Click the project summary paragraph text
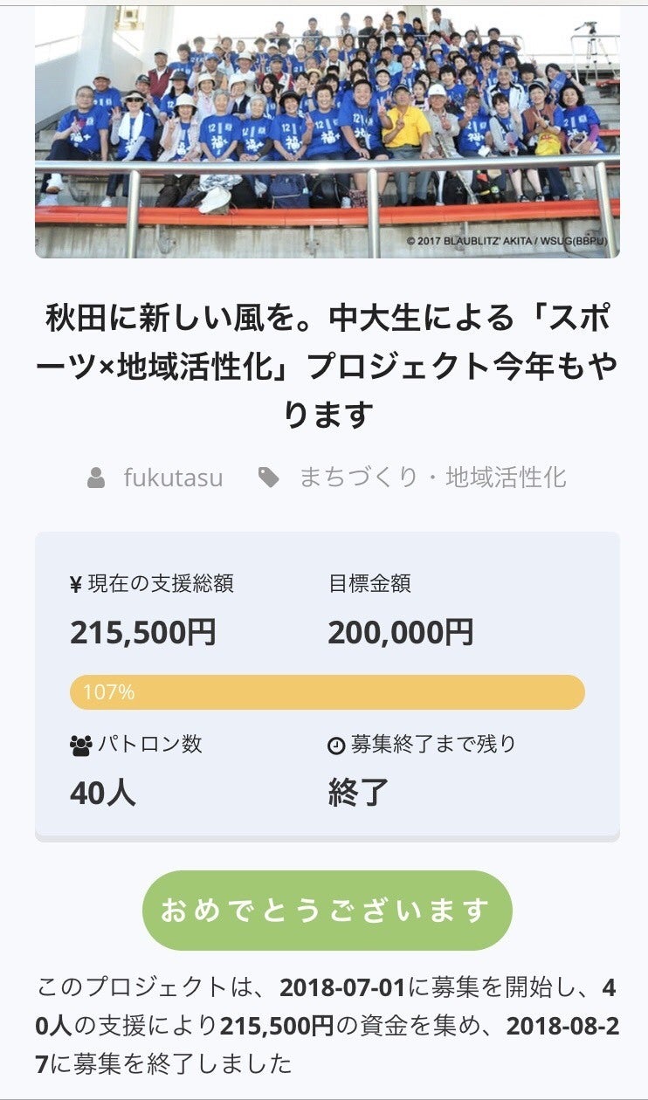This screenshot has width=648, height=1100. 327,1025
